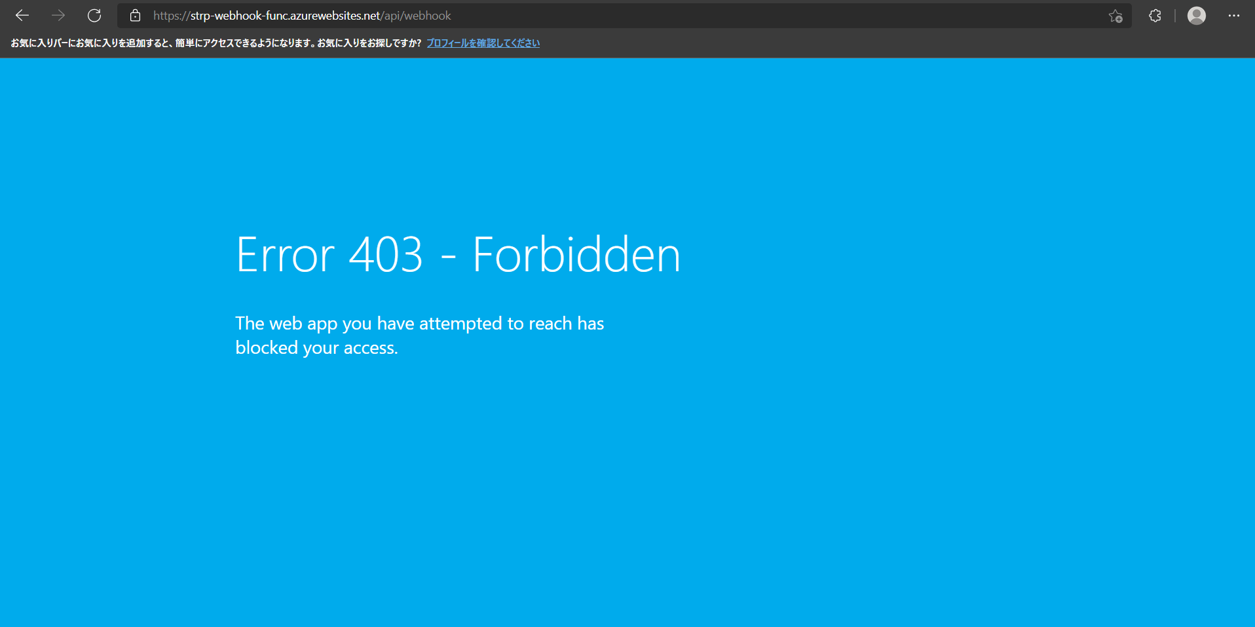
Task: Open the profile management menu
Action: coord(1197,15)
